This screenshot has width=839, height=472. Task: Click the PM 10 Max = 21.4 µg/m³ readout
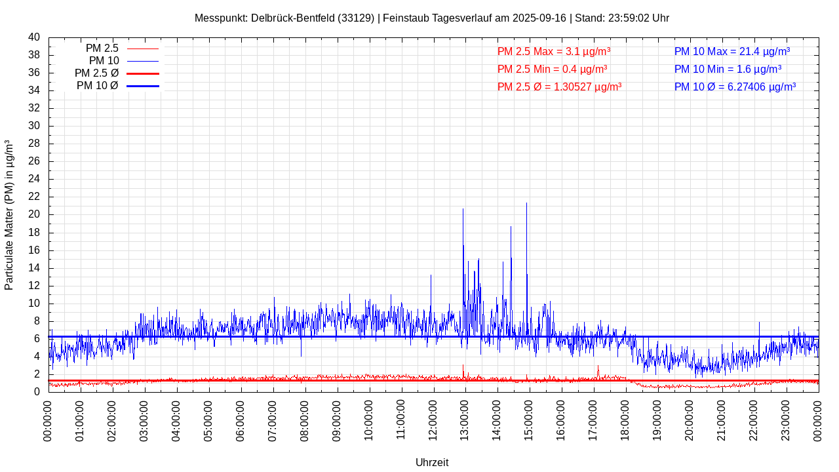[732, 51]
